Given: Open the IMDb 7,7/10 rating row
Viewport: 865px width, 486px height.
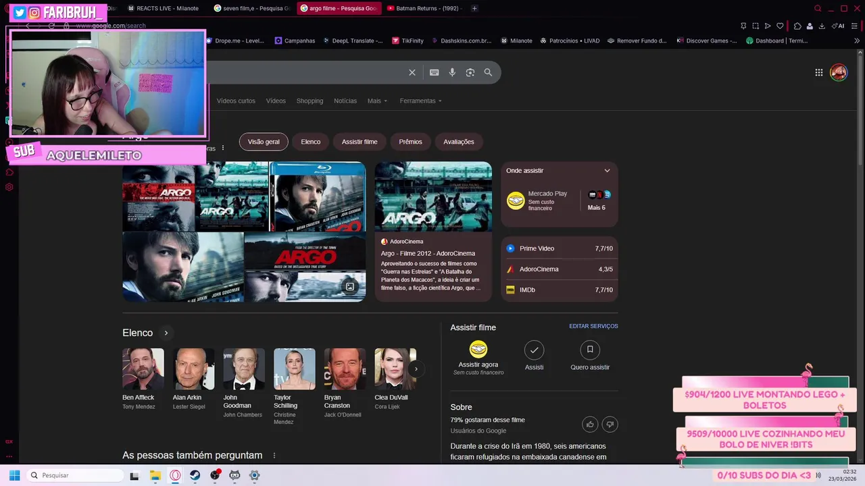Looking at the screenshot, I should click(x=560, y=290).
